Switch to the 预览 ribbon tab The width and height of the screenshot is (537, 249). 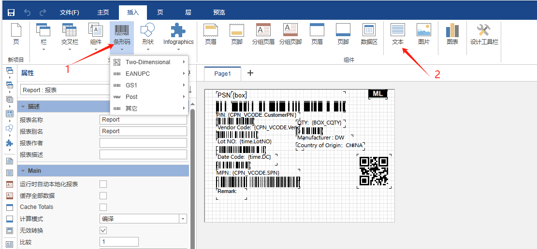coord(219,13)
